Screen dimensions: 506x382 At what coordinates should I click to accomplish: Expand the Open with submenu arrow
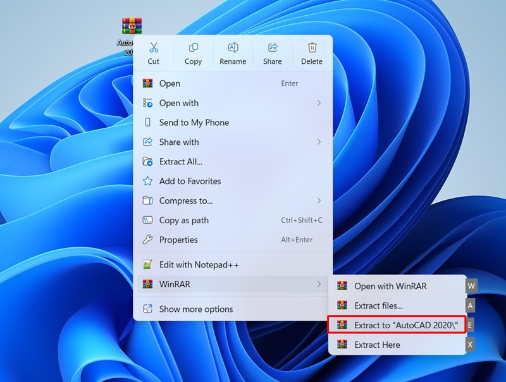tap(319, 103)
